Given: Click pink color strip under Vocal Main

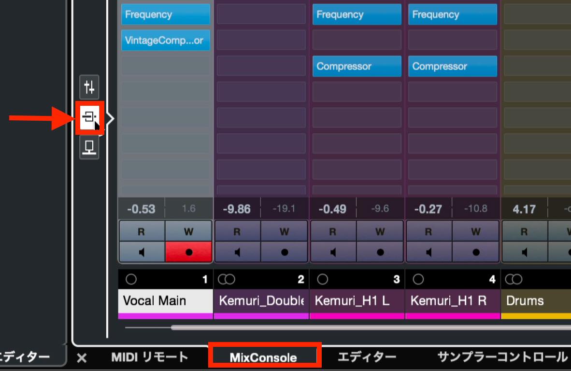Looking at the screenshot, I should pyautogui.click(x=165, y=315).
